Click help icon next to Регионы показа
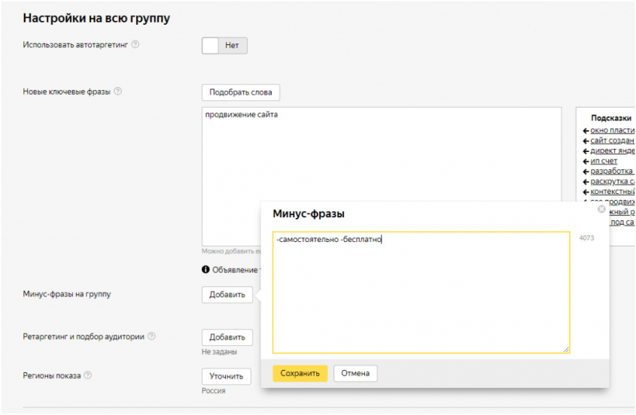The width and height of the screenshot is (636, 415). click(88, 375)
